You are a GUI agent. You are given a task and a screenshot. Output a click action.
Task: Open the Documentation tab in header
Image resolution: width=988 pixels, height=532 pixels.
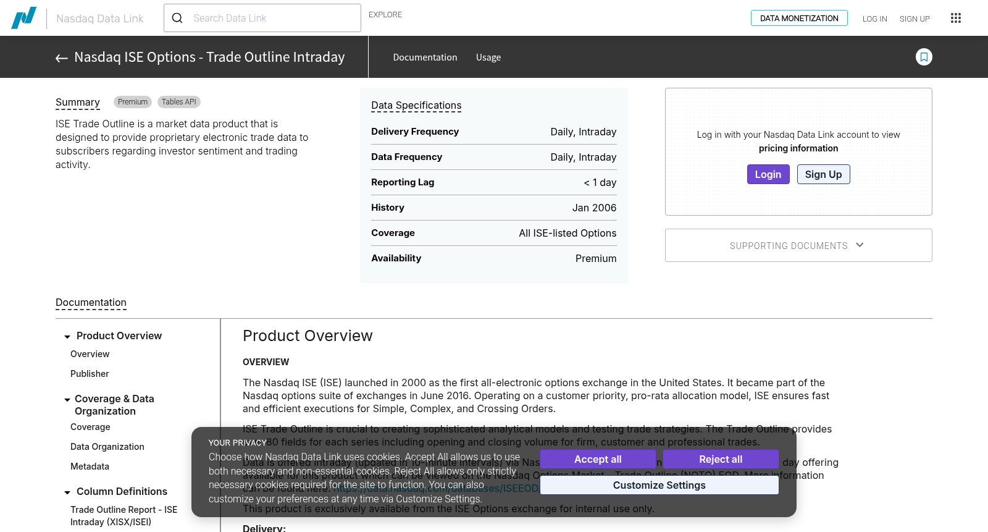point(425,57)
